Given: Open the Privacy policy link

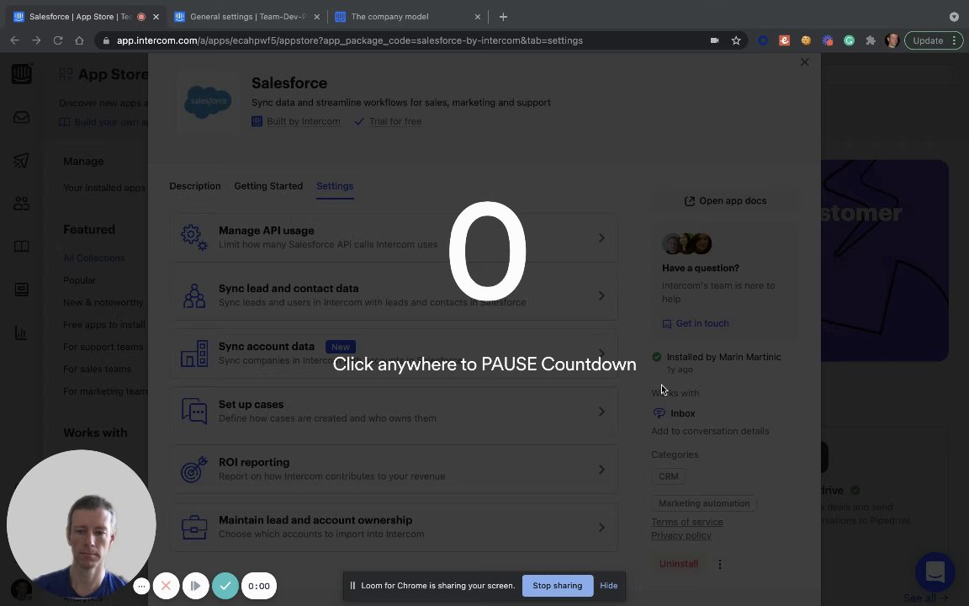Looking at the screenshot, I should pyautogui.click(x=681, y=535).
